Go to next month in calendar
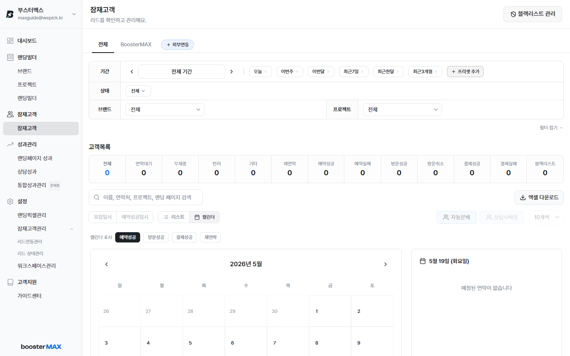Viewport: 570px width, 356px height. 386,264
